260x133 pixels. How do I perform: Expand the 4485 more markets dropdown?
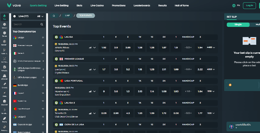point(211,47)
